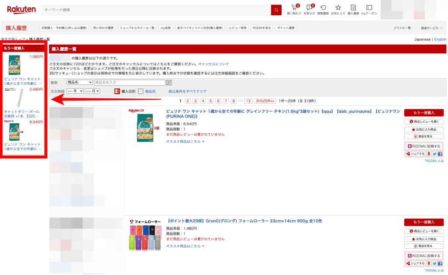
Task: Share Purina item on Facebook
Action: [440, 154]
